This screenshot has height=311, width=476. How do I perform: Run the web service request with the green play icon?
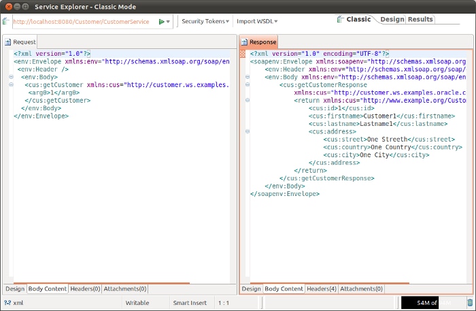click(x=161, y=22)
